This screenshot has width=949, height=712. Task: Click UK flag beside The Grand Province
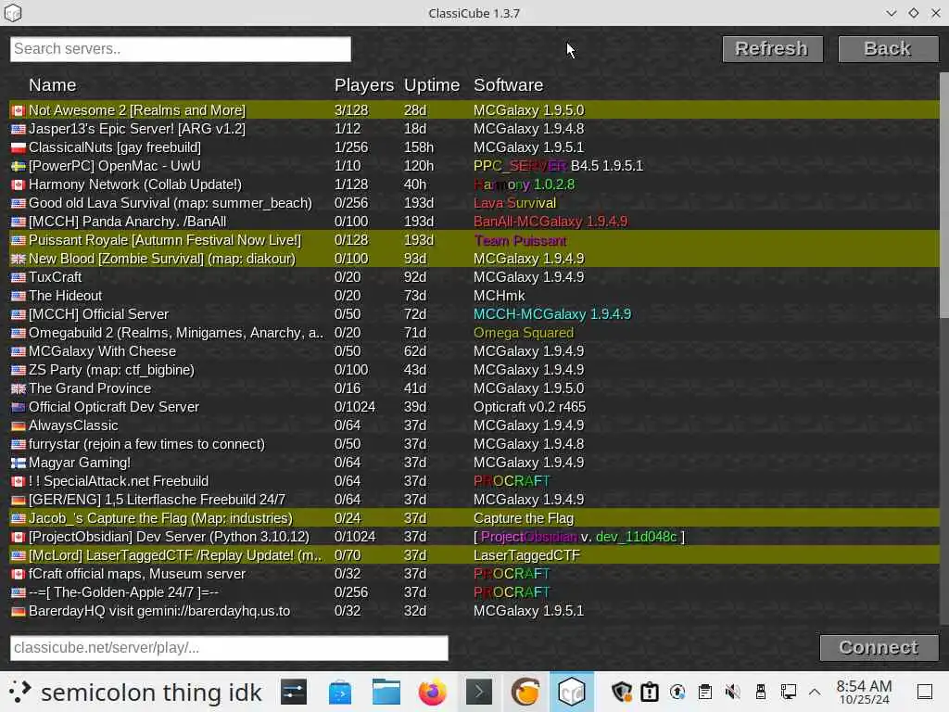[x=19, y=388]
